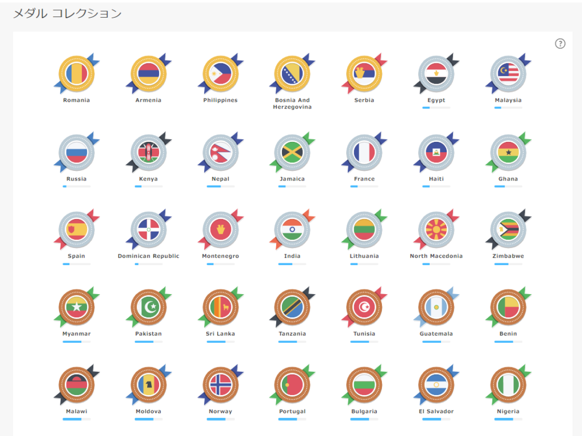Select the Sri Lanka bronze medal

[x=221, y=307]
